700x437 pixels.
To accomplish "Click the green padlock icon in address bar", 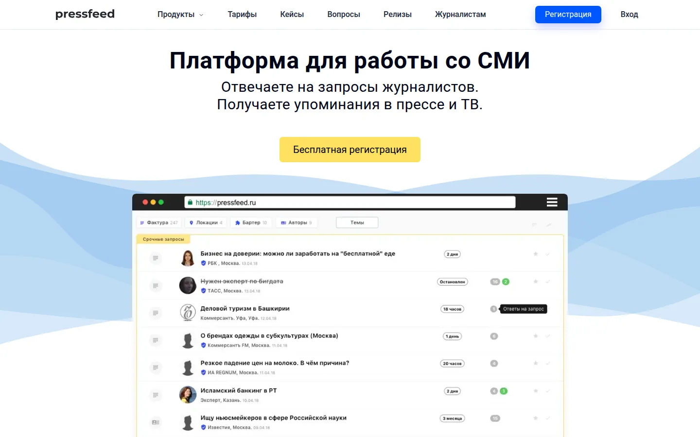I will pos(190,202).
